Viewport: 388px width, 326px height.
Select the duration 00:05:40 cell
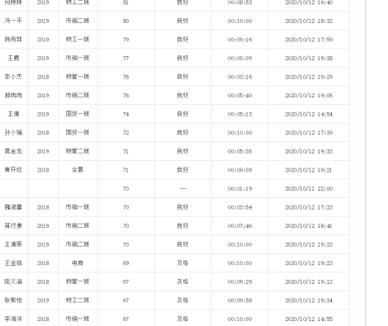(x=239, y=96)
